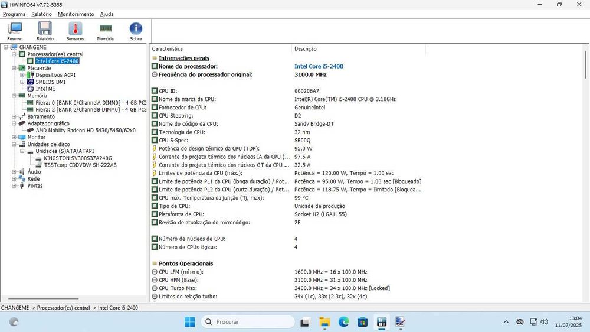Expand the Rede node

coord(14,178)
